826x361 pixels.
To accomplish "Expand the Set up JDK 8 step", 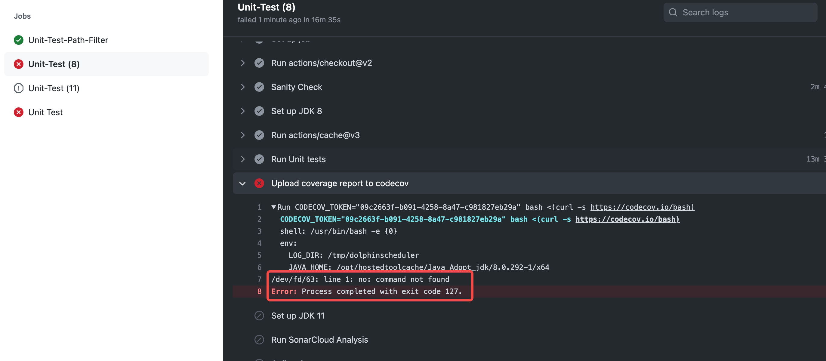I will [243, 111].
